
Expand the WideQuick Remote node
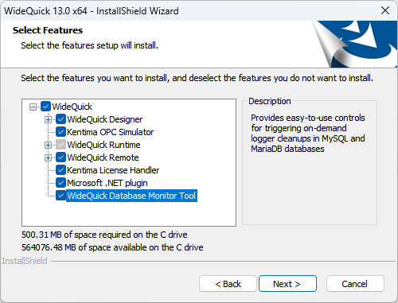(x=48, y=157)
